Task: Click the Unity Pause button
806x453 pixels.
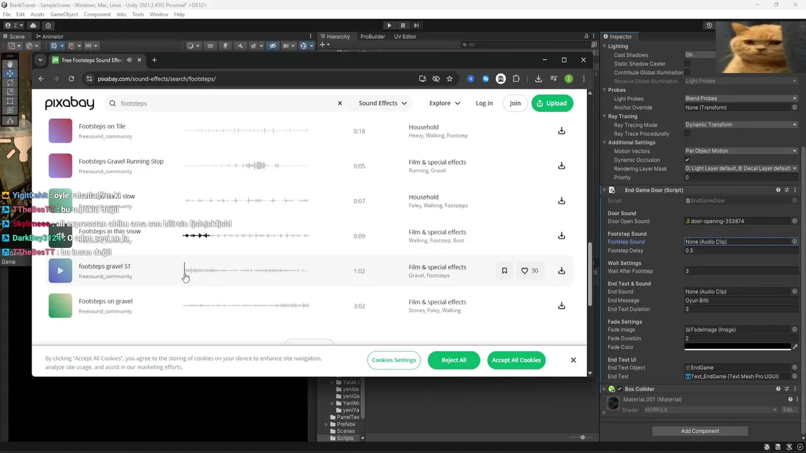Action: click(403, 25)
